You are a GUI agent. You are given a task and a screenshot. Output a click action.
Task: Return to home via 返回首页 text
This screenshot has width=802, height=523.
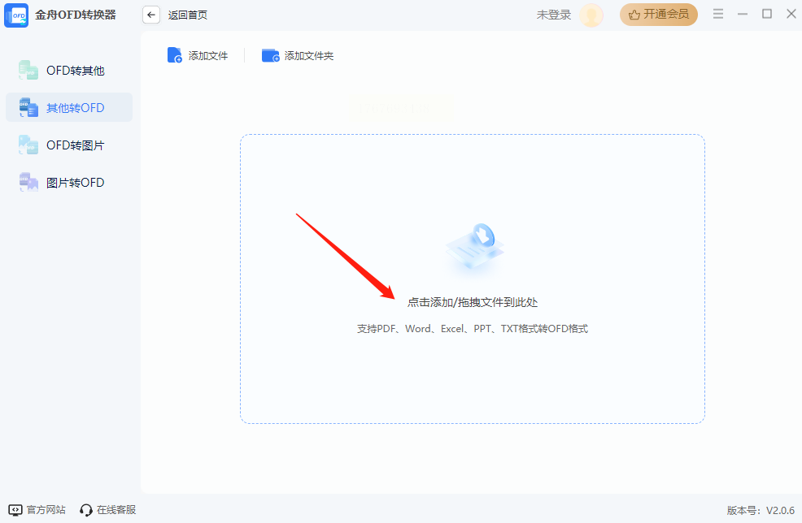click(188, 15)
